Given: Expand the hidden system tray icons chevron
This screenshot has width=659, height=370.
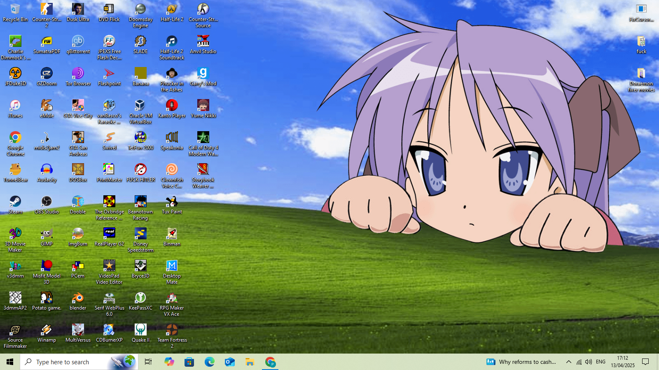Looking at the screenshot, I should 568,362.
